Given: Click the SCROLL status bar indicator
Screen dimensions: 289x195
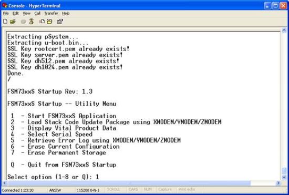Looking at the screenshot, I should [113, 189].
